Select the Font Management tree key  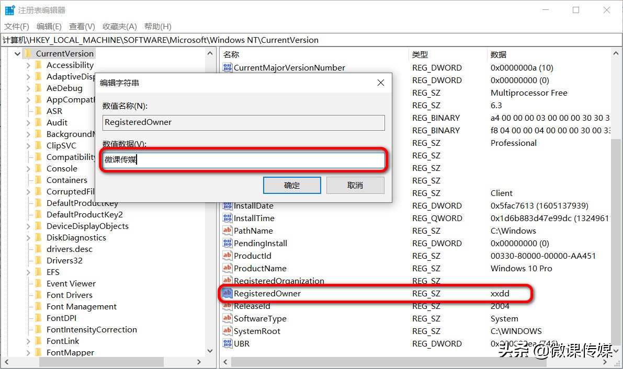pos(82,307)
